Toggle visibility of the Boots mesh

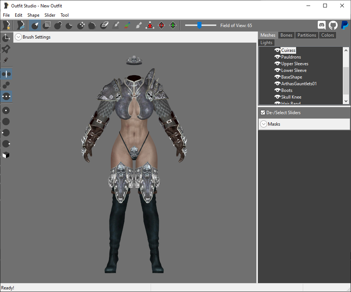[x=278, y=90]
